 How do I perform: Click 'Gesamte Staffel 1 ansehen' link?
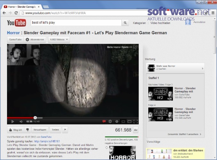click(184, 134)
